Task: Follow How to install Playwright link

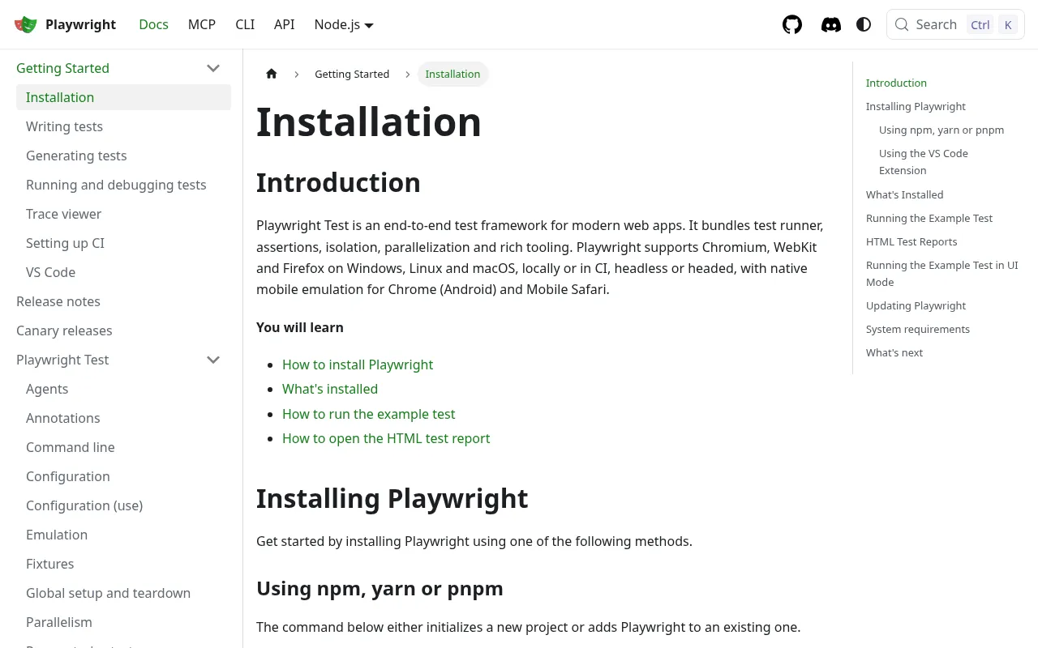Action: [x=358, y=364]
